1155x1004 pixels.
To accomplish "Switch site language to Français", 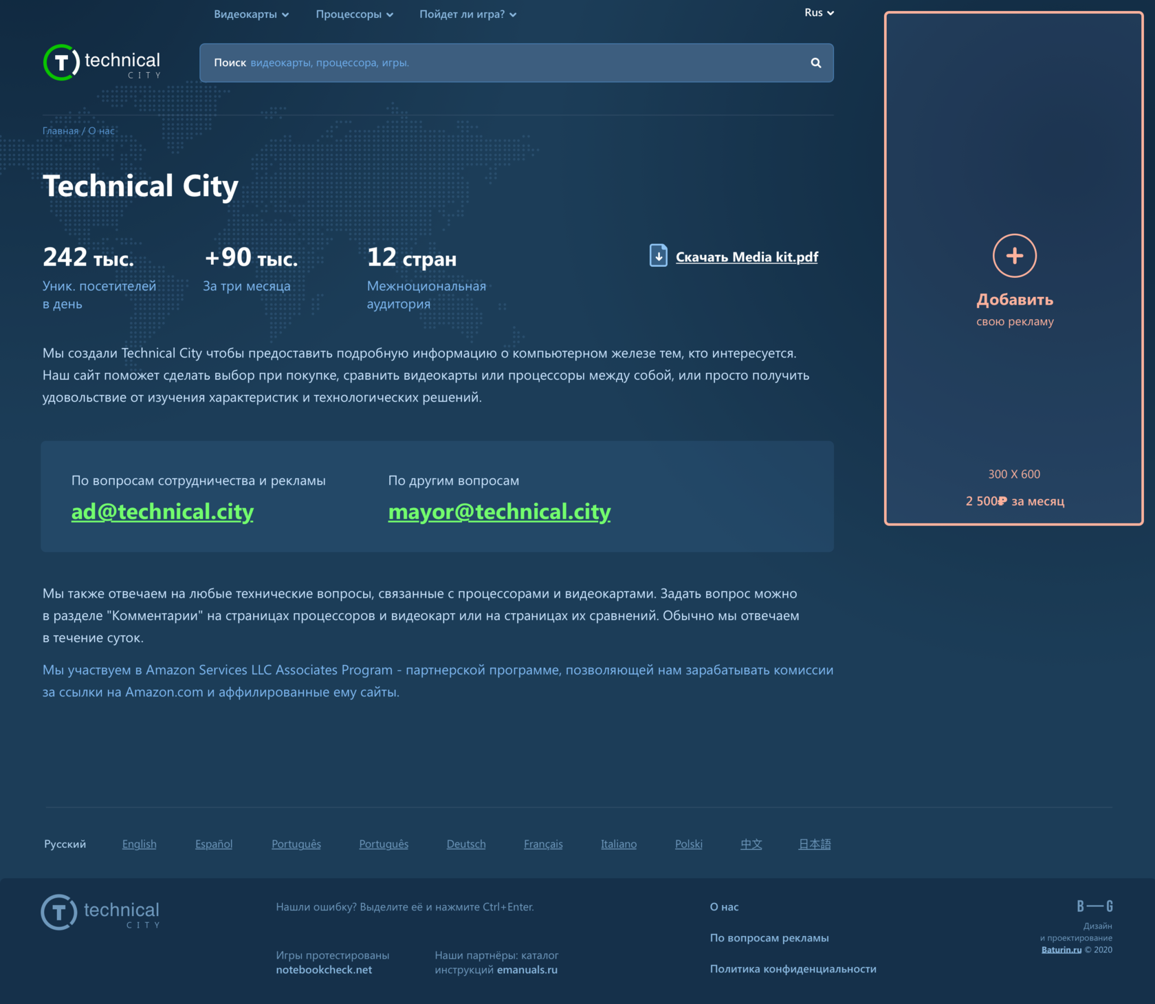I will [x=543, y=844].
